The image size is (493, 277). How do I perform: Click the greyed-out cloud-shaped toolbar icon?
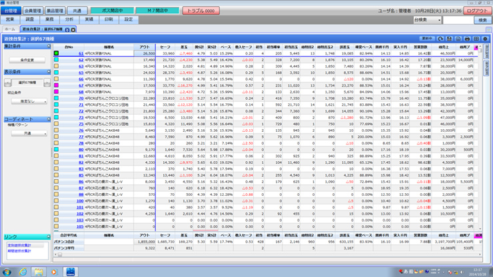458,39
